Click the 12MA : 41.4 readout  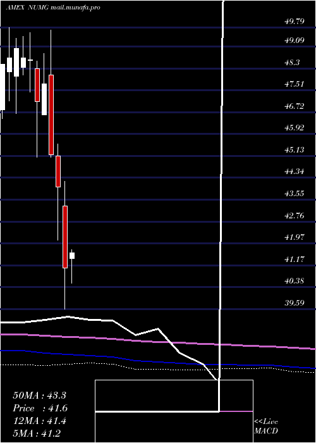click(39, 421)
